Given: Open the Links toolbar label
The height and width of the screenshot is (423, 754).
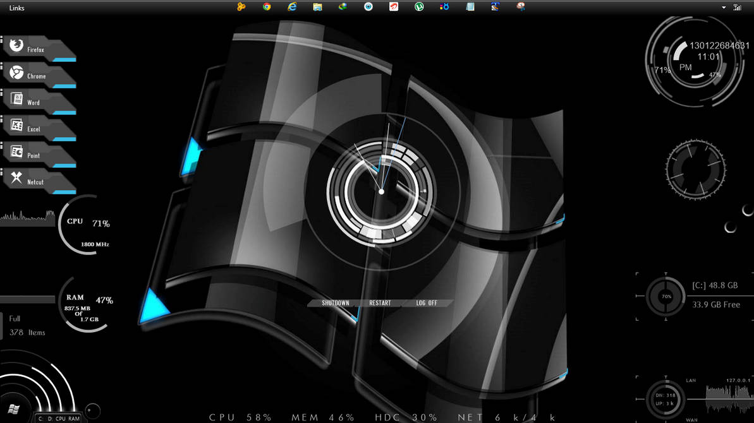Looking at the screenshot, I should click(17, 8).
